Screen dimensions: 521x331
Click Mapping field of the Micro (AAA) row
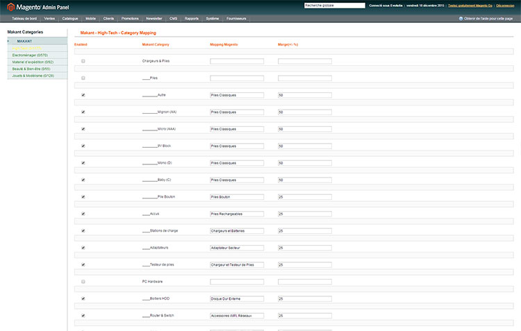237,129
